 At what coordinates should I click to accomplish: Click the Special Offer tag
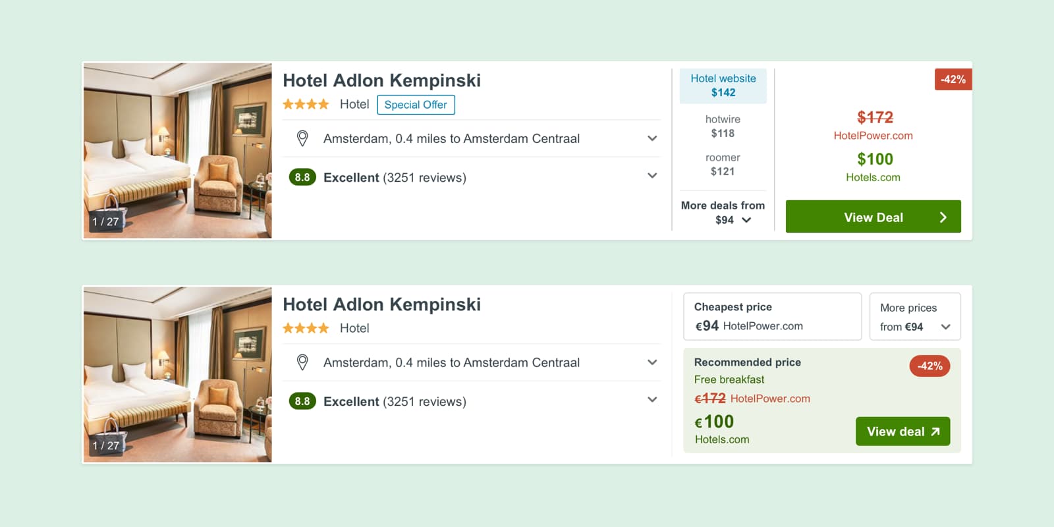pos(416,105)
